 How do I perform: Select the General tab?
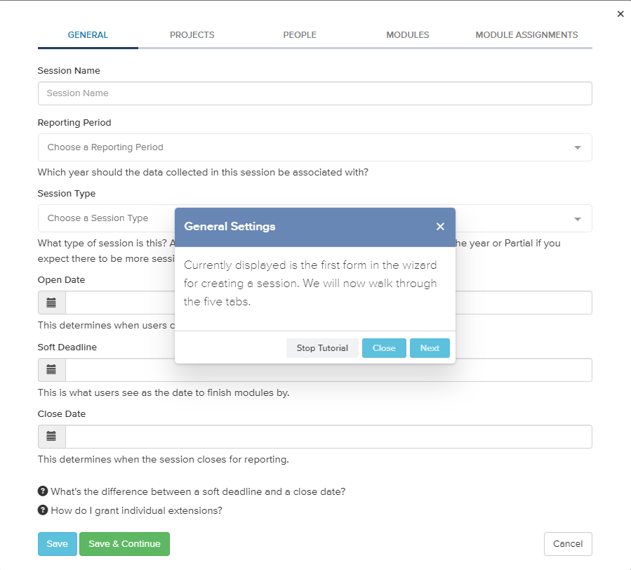pos(88,35)
